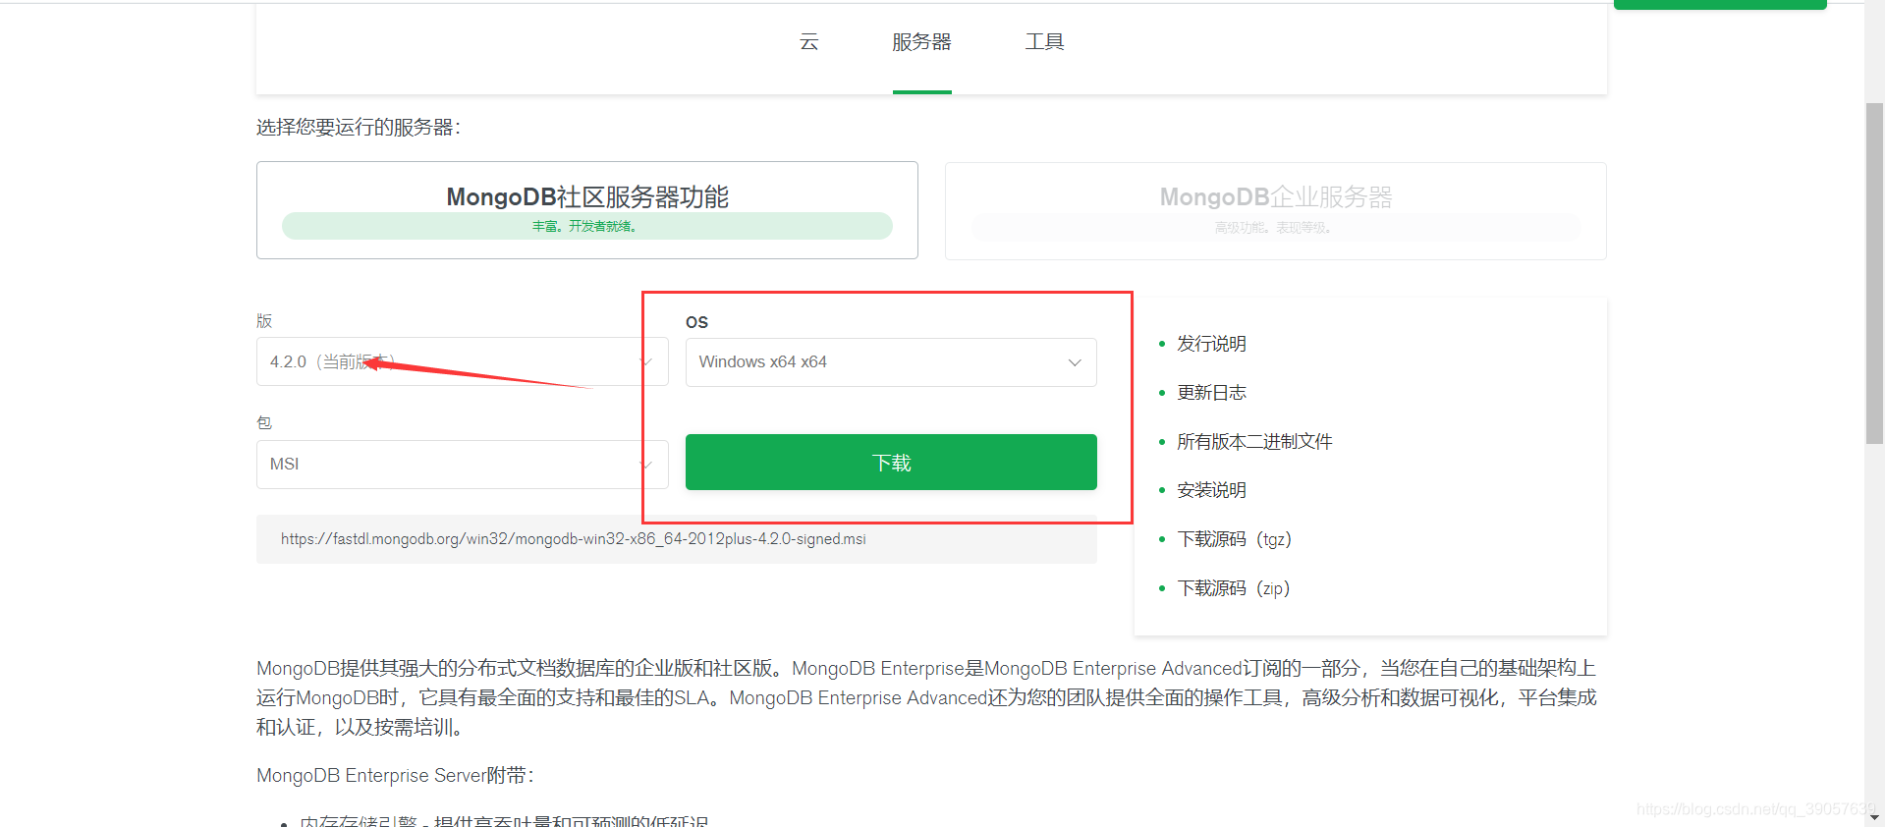Open the 工具 tab
1885x827 pixels.
(1044, 42)
